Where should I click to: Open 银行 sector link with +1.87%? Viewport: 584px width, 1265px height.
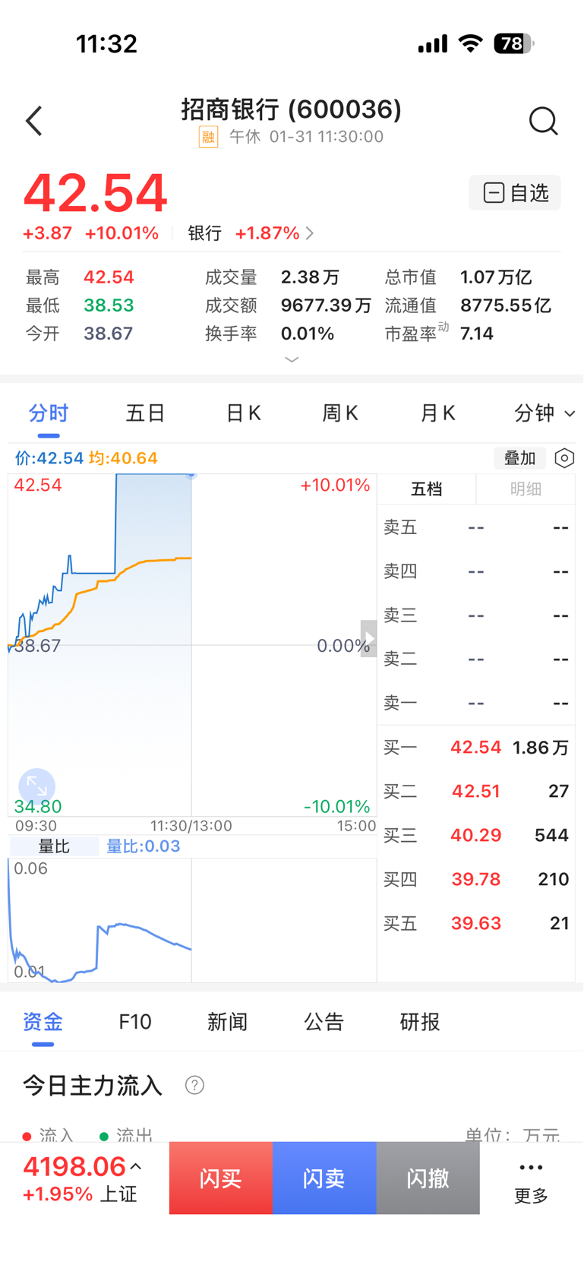tap(251, 233)
